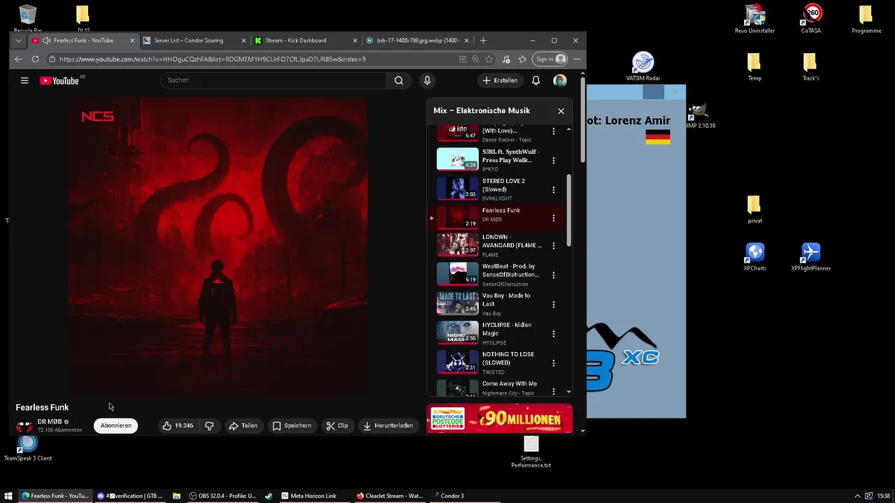
Task: Click the YouTube search magnifier button
Action: click(x=399, y=80)
